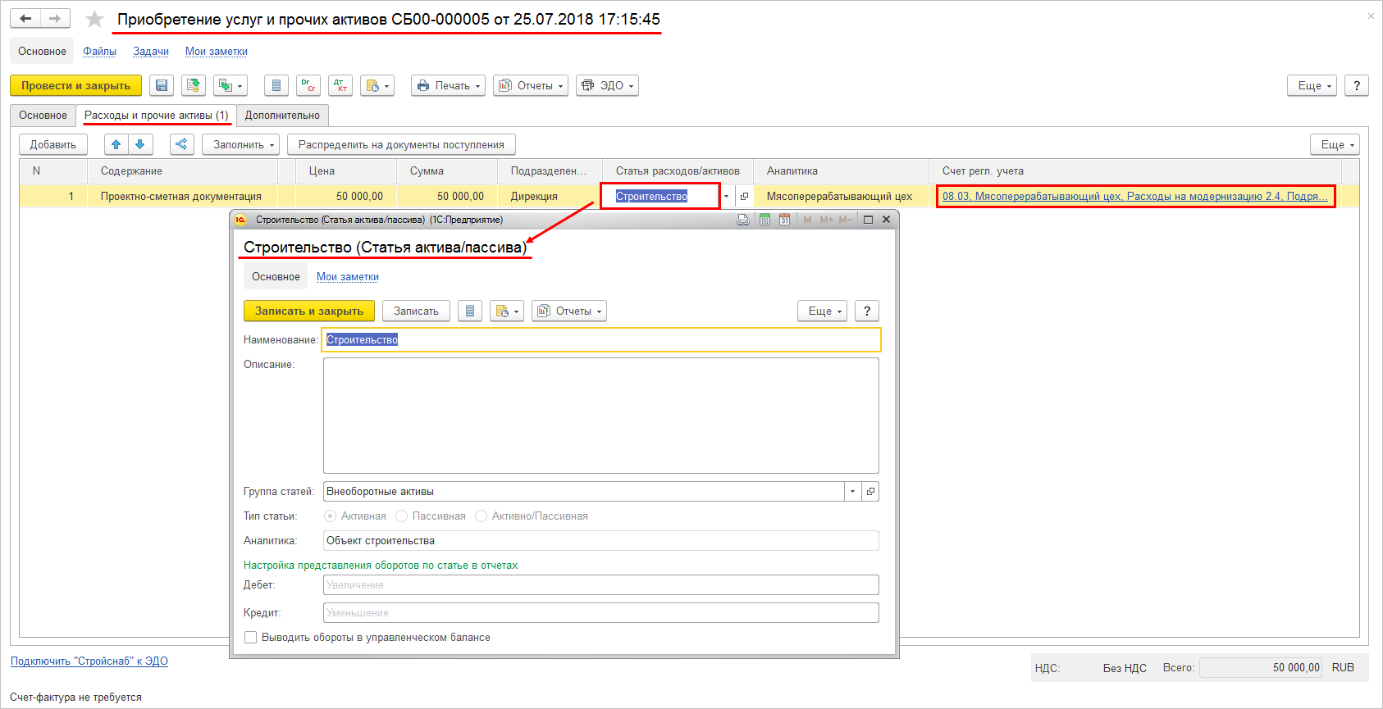Open help with the dialog's question mark button
1383x709 pixels.
click(867, 311)
